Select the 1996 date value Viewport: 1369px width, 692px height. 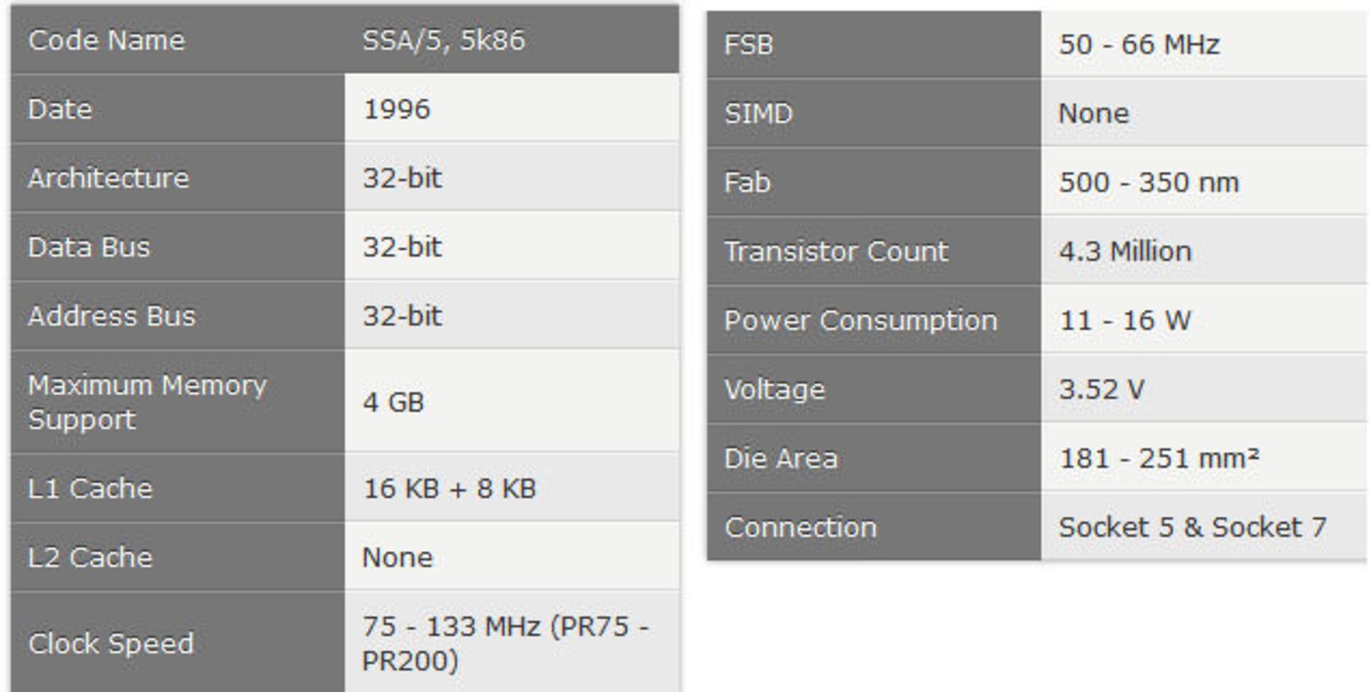click(x=397, y=109)
